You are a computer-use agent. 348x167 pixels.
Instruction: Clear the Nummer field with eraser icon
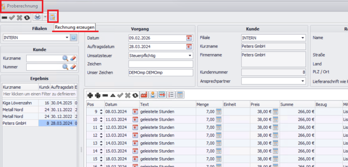73,67
